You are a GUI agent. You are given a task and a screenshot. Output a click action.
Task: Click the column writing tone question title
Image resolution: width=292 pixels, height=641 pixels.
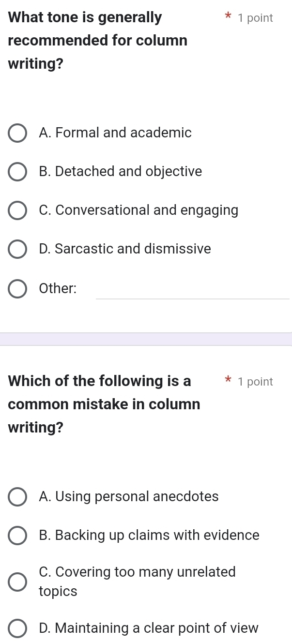point(97,41)
